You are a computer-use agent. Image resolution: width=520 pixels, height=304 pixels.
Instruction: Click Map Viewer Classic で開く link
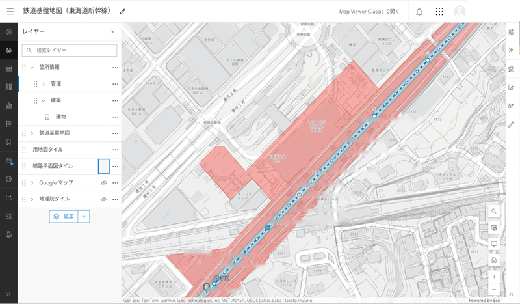[369, 12]
